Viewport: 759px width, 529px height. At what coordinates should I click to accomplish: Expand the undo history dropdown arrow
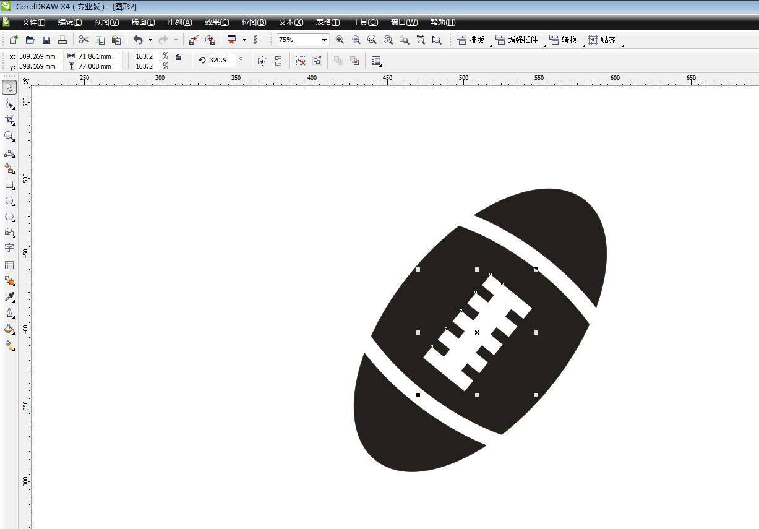(x=150, y=40)
